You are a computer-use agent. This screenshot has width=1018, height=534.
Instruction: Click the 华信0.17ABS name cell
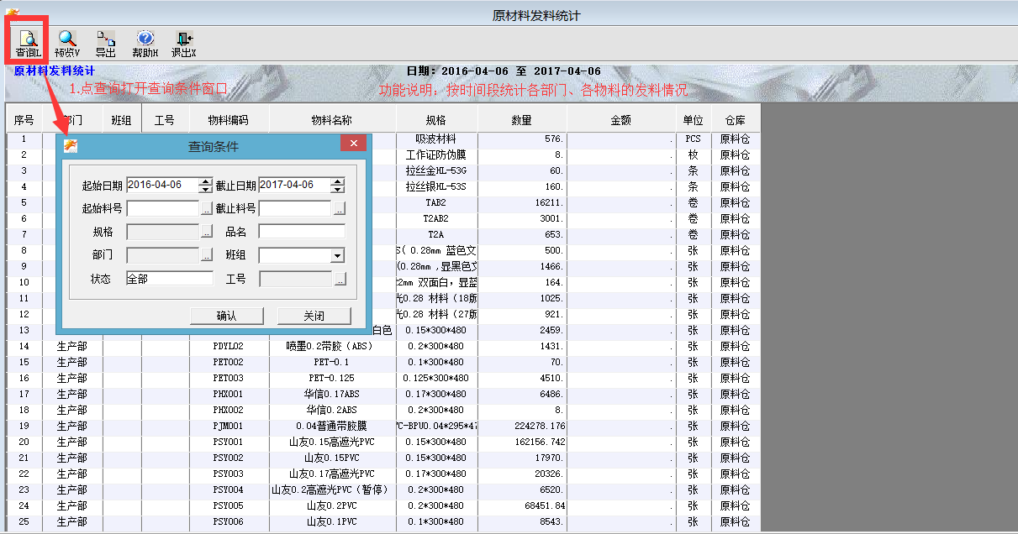coord(332,394)
